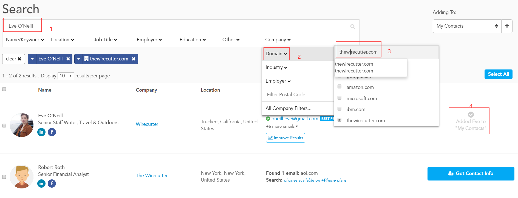Click the building icon in thewirecutter.com tag

click(86, 59)
